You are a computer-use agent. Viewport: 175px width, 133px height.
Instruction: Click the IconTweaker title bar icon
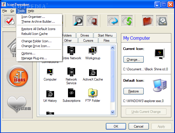click(4, 5)
